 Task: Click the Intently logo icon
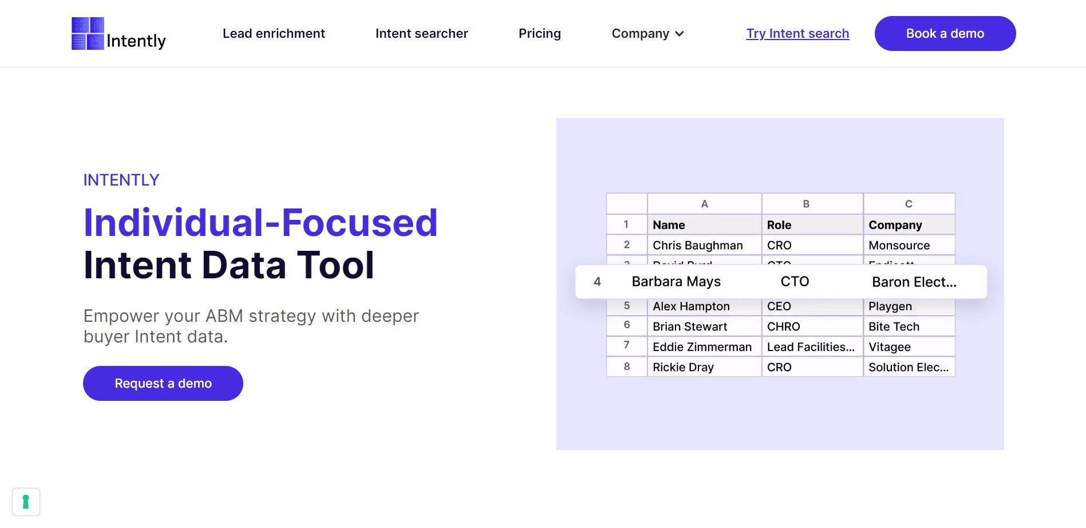pos(88,33)
